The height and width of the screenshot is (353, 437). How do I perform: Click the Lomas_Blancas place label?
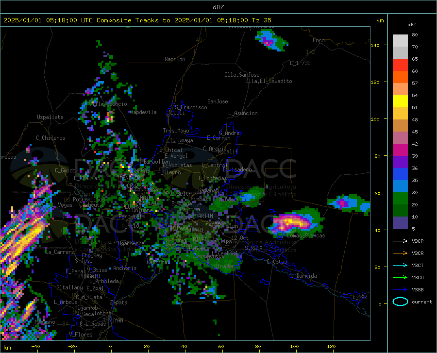coord(306,235)
